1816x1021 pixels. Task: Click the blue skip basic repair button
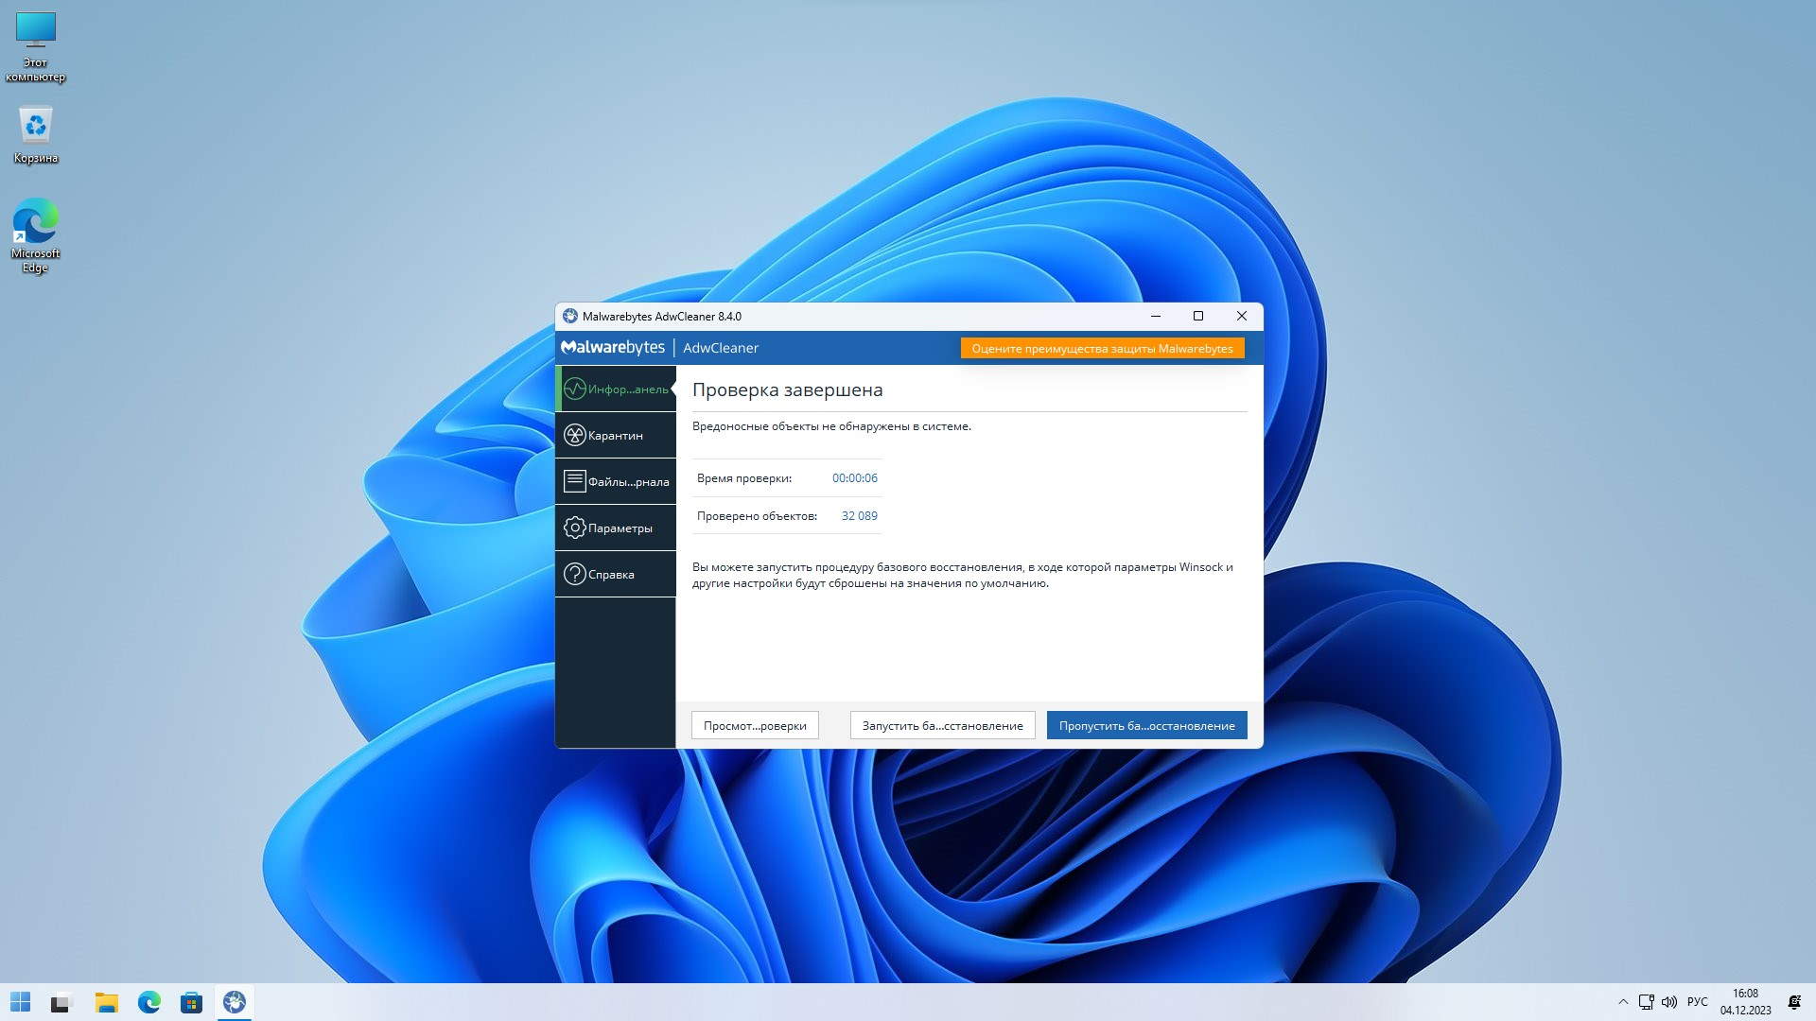point(1146,725)
